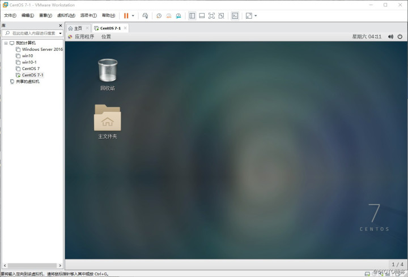Select Windows Server 2016 virtual machine
The width and height of the screenshot is (408, 277).
click(x=42, y=49)
